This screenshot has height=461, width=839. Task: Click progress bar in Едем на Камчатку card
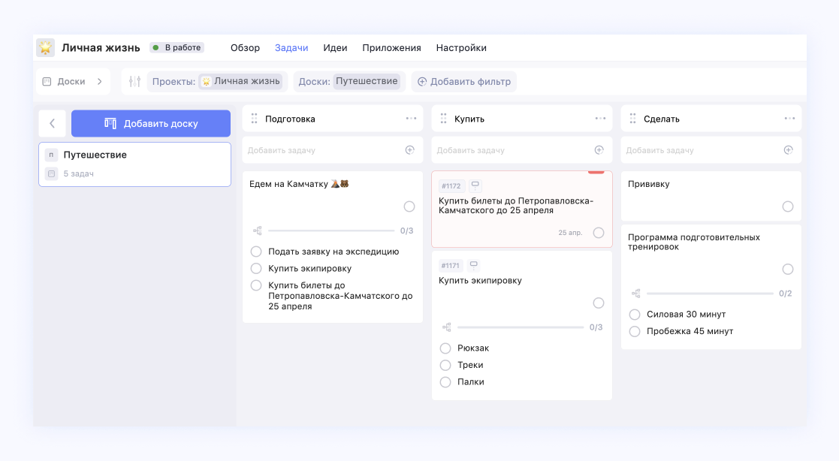pyautogui.click(x=330, y=230)
